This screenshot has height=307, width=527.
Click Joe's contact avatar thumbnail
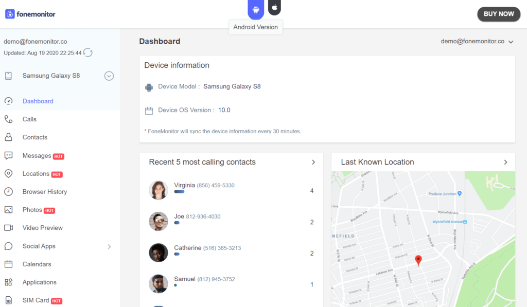[159, 221]
